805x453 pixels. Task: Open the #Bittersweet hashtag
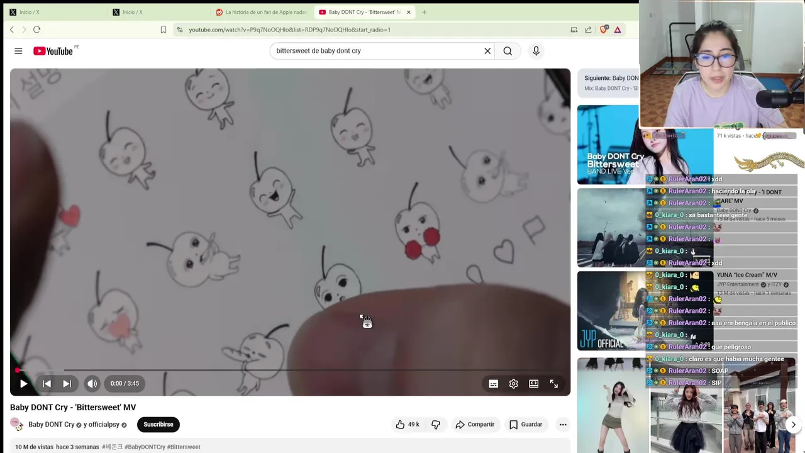[x=184, y=447]
